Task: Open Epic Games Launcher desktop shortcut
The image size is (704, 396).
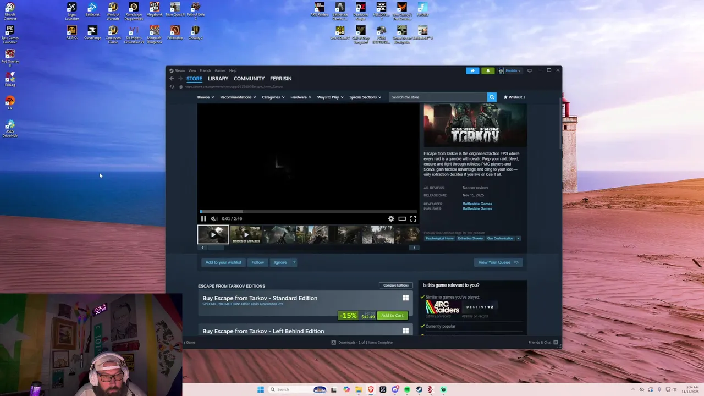Action: (x=10, y=35)
